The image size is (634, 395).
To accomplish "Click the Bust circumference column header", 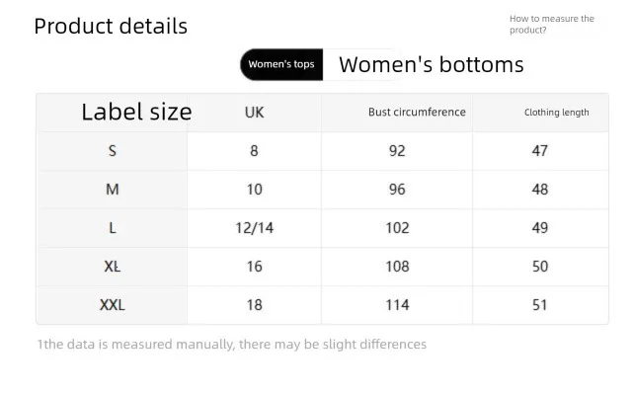I will click(417, 113).
